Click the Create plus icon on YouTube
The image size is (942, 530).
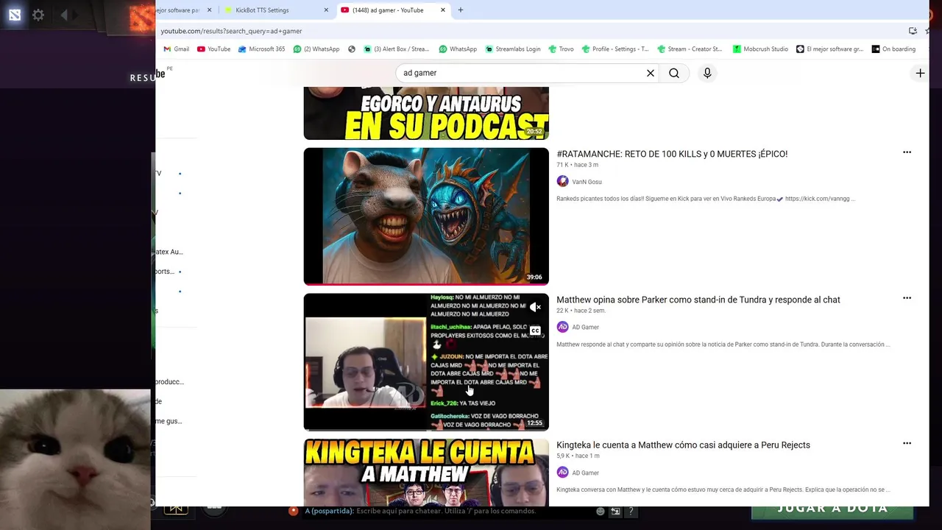coord(920,73)
